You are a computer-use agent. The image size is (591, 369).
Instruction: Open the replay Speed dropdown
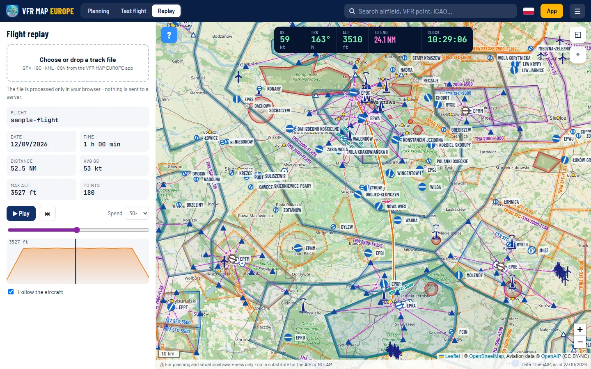[137, 213]
